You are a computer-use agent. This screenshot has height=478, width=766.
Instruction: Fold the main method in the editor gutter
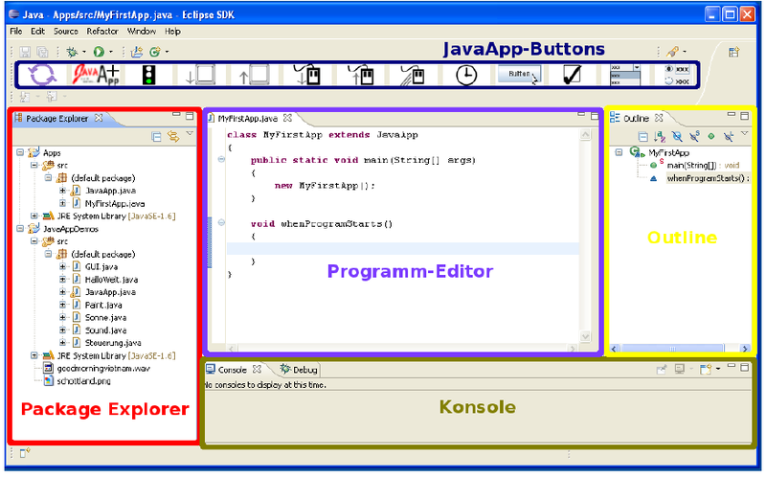[x=221, y=159]
